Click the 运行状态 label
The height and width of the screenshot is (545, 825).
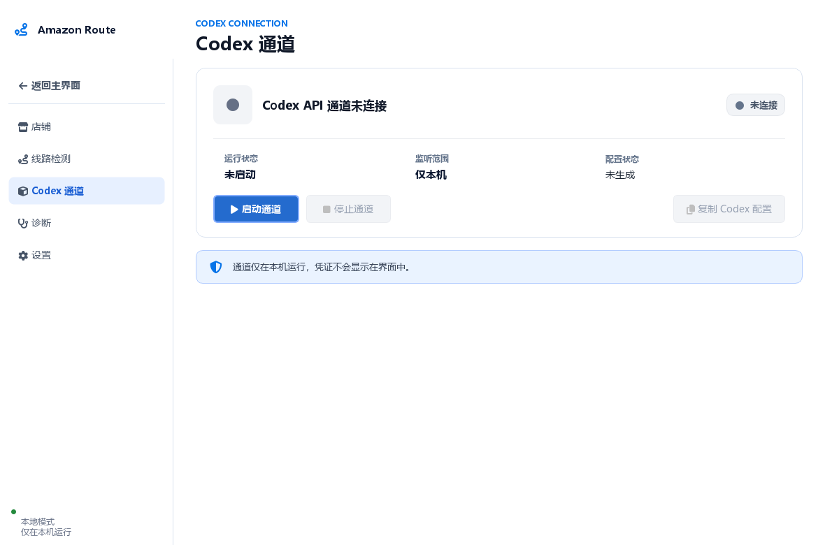pos(241,159)
